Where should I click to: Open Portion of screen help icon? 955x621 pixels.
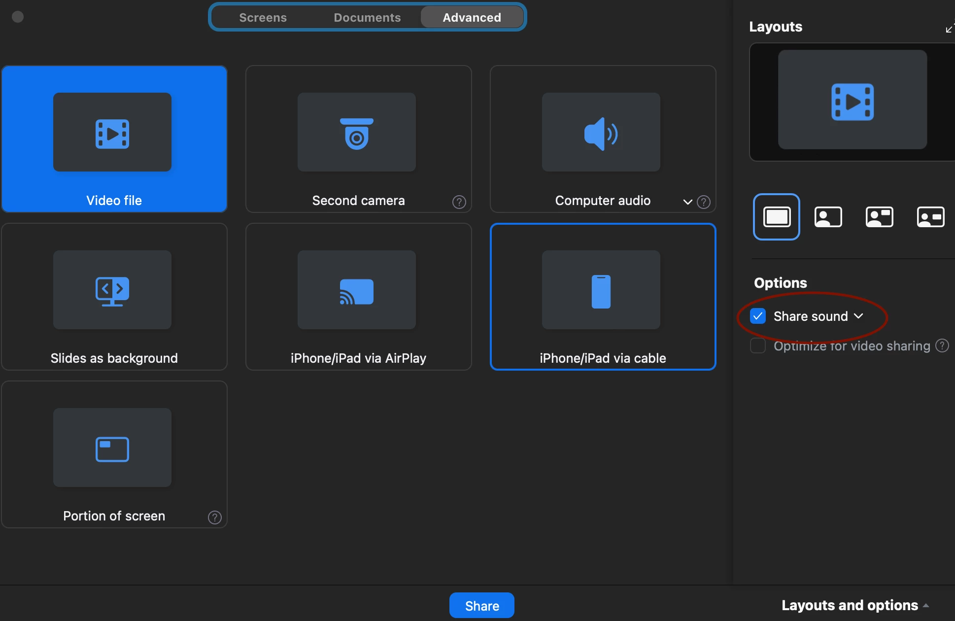point(214,517)
